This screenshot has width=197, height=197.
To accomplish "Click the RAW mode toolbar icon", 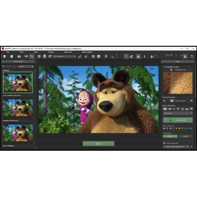I will [x=26, y=56].
